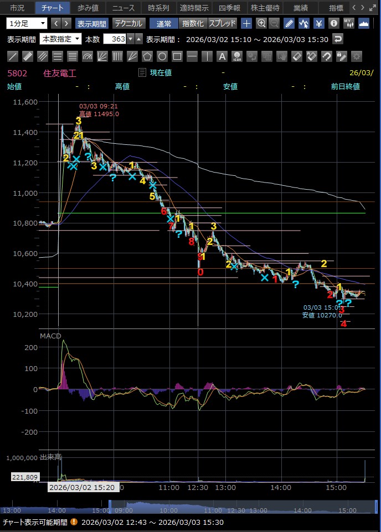This screenshot has width=381, height=532.
Task: Toggle the yen price display button
Action: click(319, 24)
